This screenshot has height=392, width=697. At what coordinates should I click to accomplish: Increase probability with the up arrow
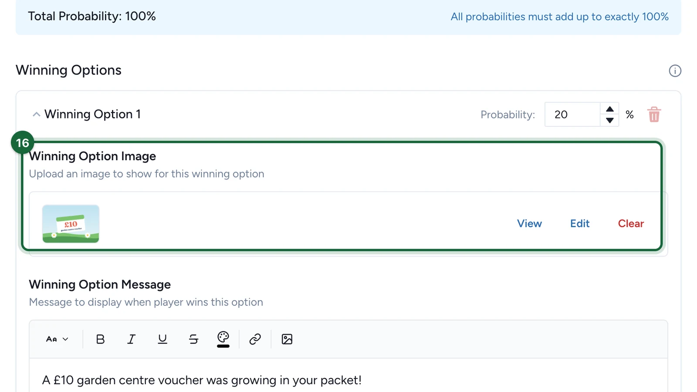click(610, 109)
